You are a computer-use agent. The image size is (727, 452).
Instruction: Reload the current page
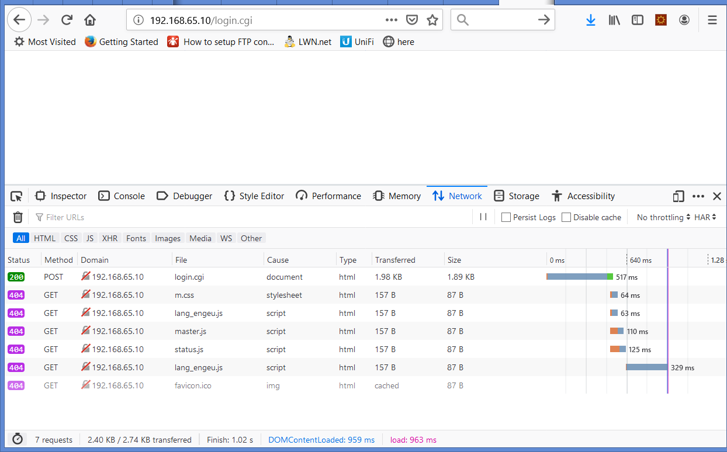[67, 20]
